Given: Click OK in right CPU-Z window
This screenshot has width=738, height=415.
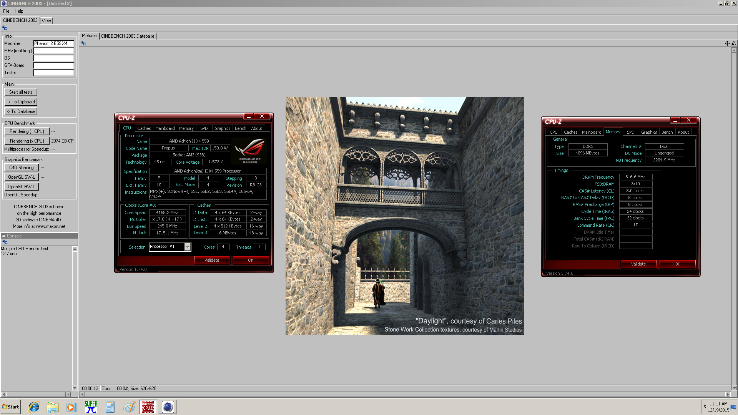Looking at the screenshot, I should [x=677, y=264].
